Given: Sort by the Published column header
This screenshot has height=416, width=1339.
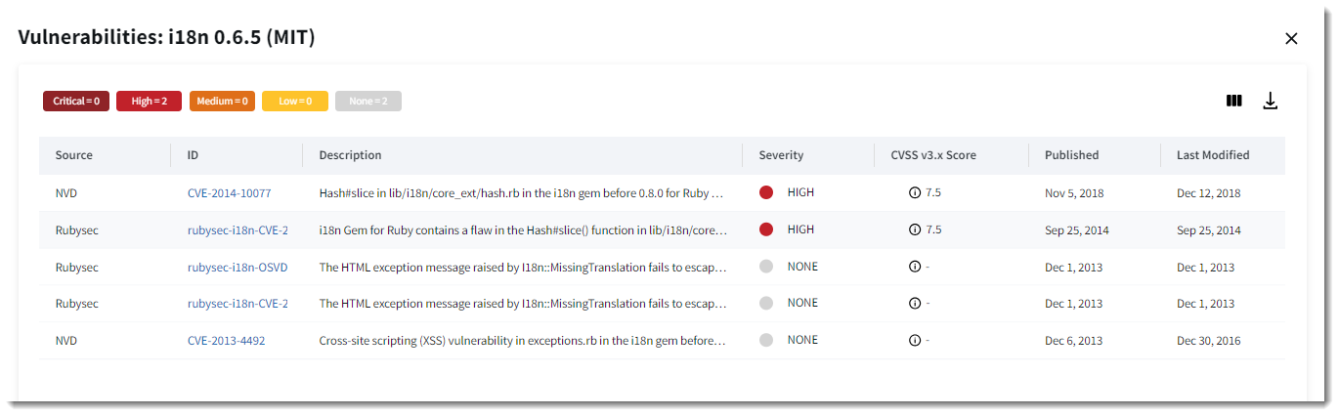Looking at the screenshot, I should click(x=1071, y=155).
